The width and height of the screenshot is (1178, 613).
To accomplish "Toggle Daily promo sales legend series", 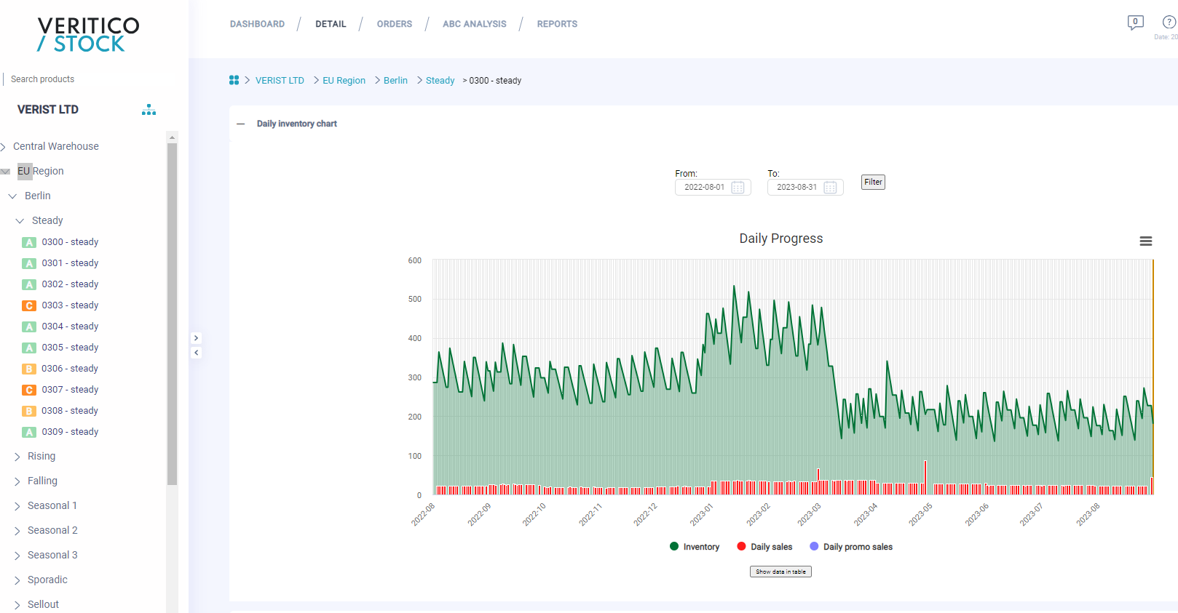I will 851,547.
